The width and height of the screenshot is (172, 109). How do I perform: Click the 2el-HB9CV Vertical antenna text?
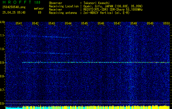pyautogui.click(x=106, y=13)
